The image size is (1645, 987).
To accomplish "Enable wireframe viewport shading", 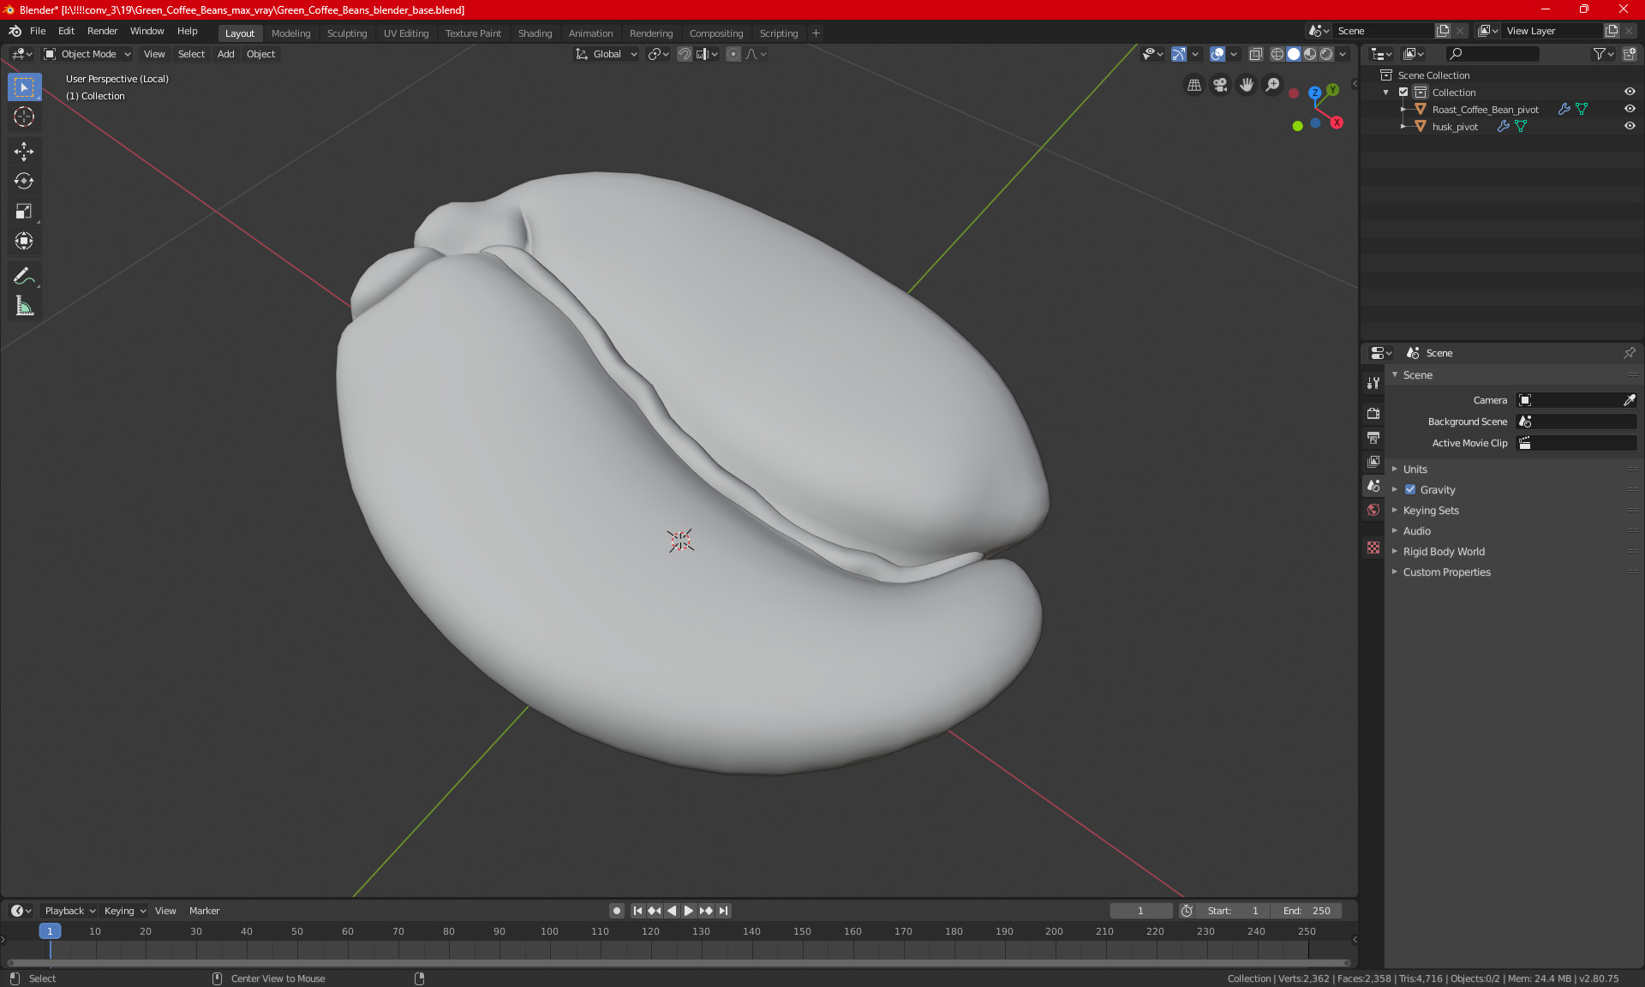I will tap(1277, 54).
